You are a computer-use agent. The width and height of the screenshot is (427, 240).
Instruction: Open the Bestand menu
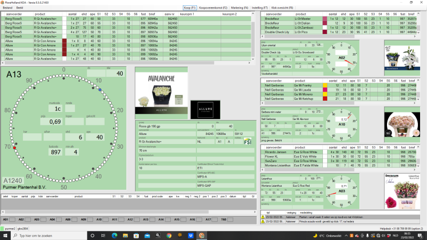coord(7,9)
